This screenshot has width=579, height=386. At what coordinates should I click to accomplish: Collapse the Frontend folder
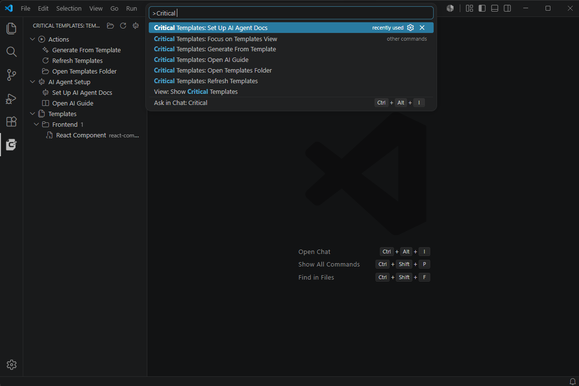(x=36, y=125)
